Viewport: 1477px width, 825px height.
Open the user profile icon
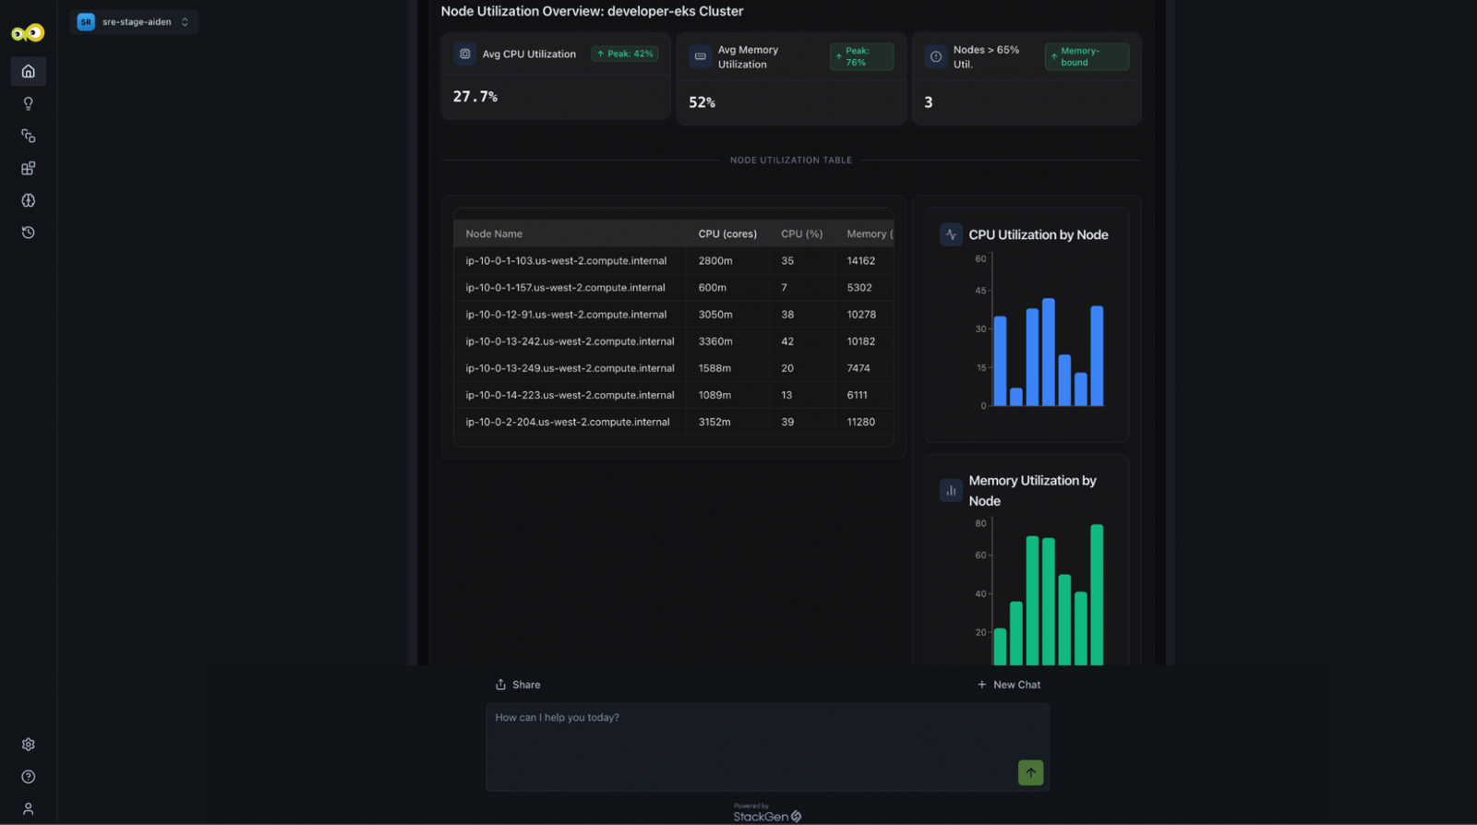coord(29,809)
